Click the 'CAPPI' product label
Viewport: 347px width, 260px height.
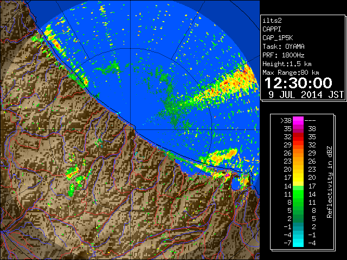(272, 29)
